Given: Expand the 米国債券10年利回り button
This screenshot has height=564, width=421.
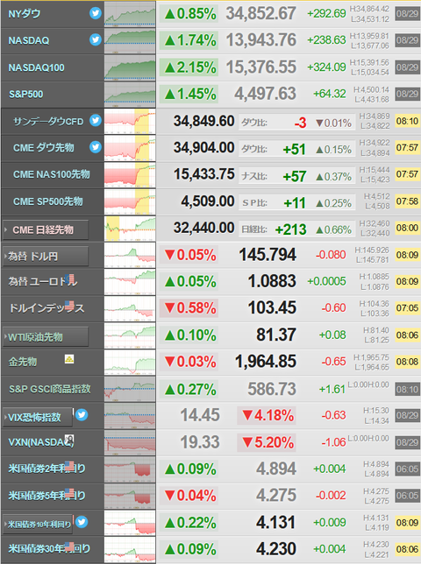Looking at the screenshot, I should point(38,525).
